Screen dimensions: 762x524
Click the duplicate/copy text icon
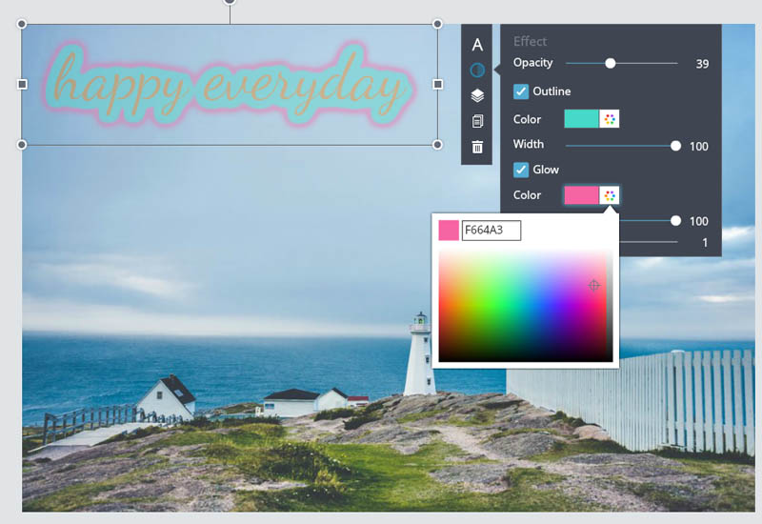[x=477, y=122]
